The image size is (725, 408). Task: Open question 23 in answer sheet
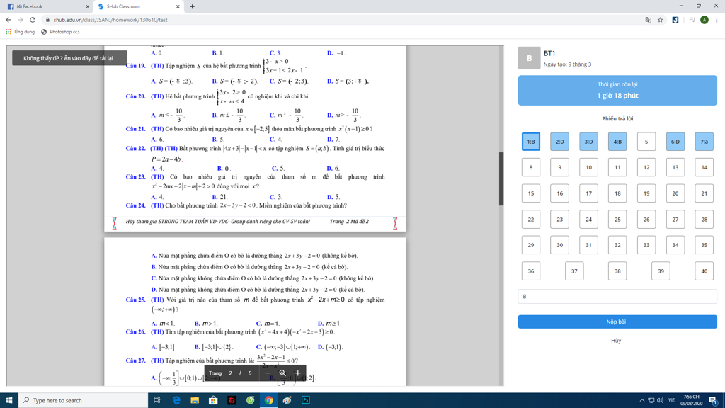click(x=559, y=220)
